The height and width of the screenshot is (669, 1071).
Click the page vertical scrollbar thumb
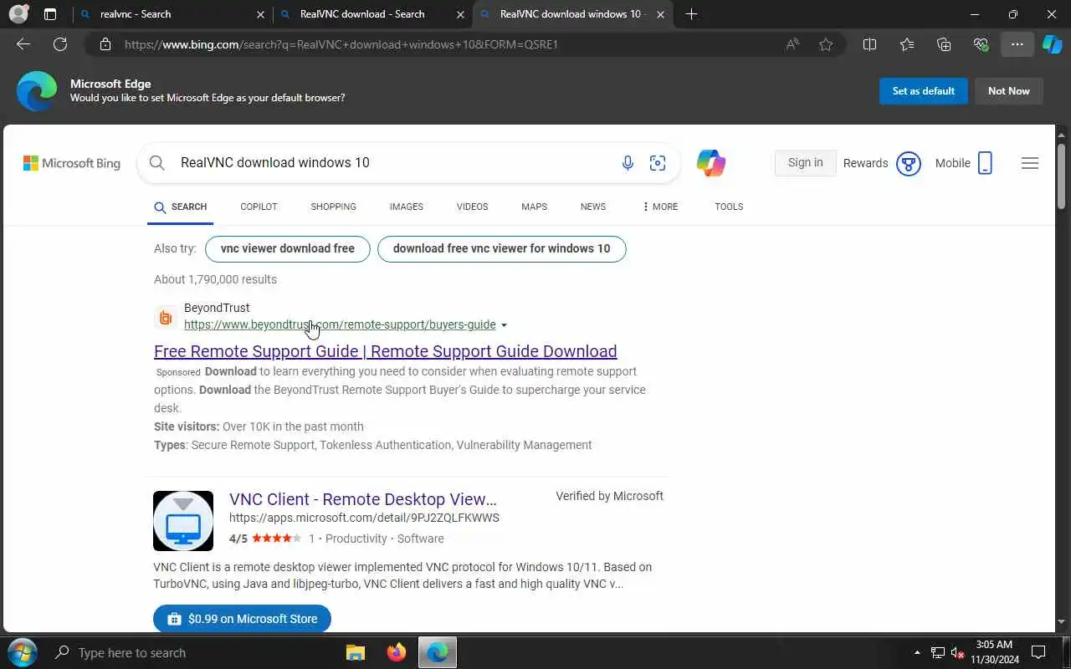pyautogui.click(x=1061, y=176)
